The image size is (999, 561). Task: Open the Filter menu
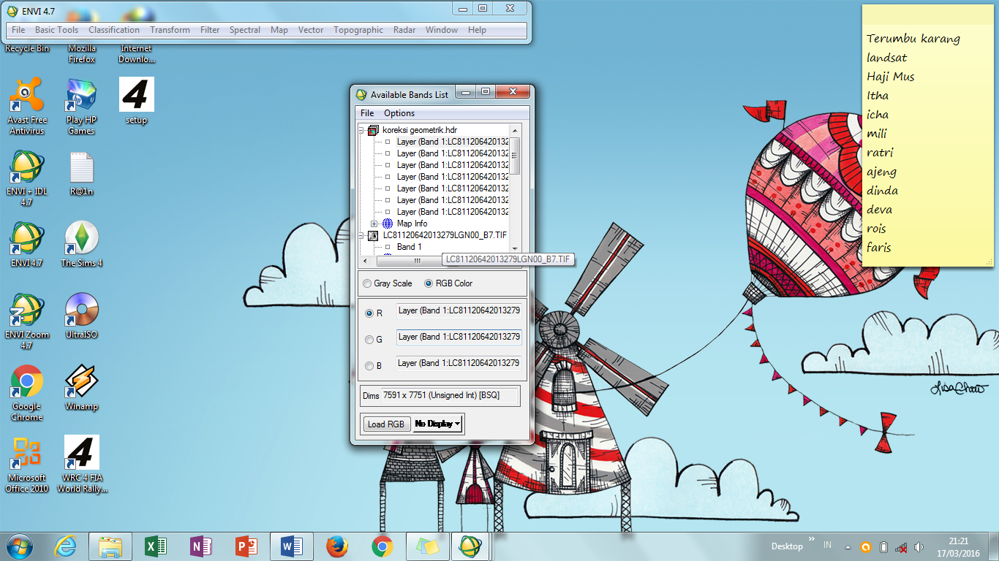[x=210, y=30]
